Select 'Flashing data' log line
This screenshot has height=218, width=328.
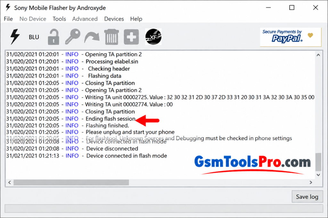(x=64, y=76)
